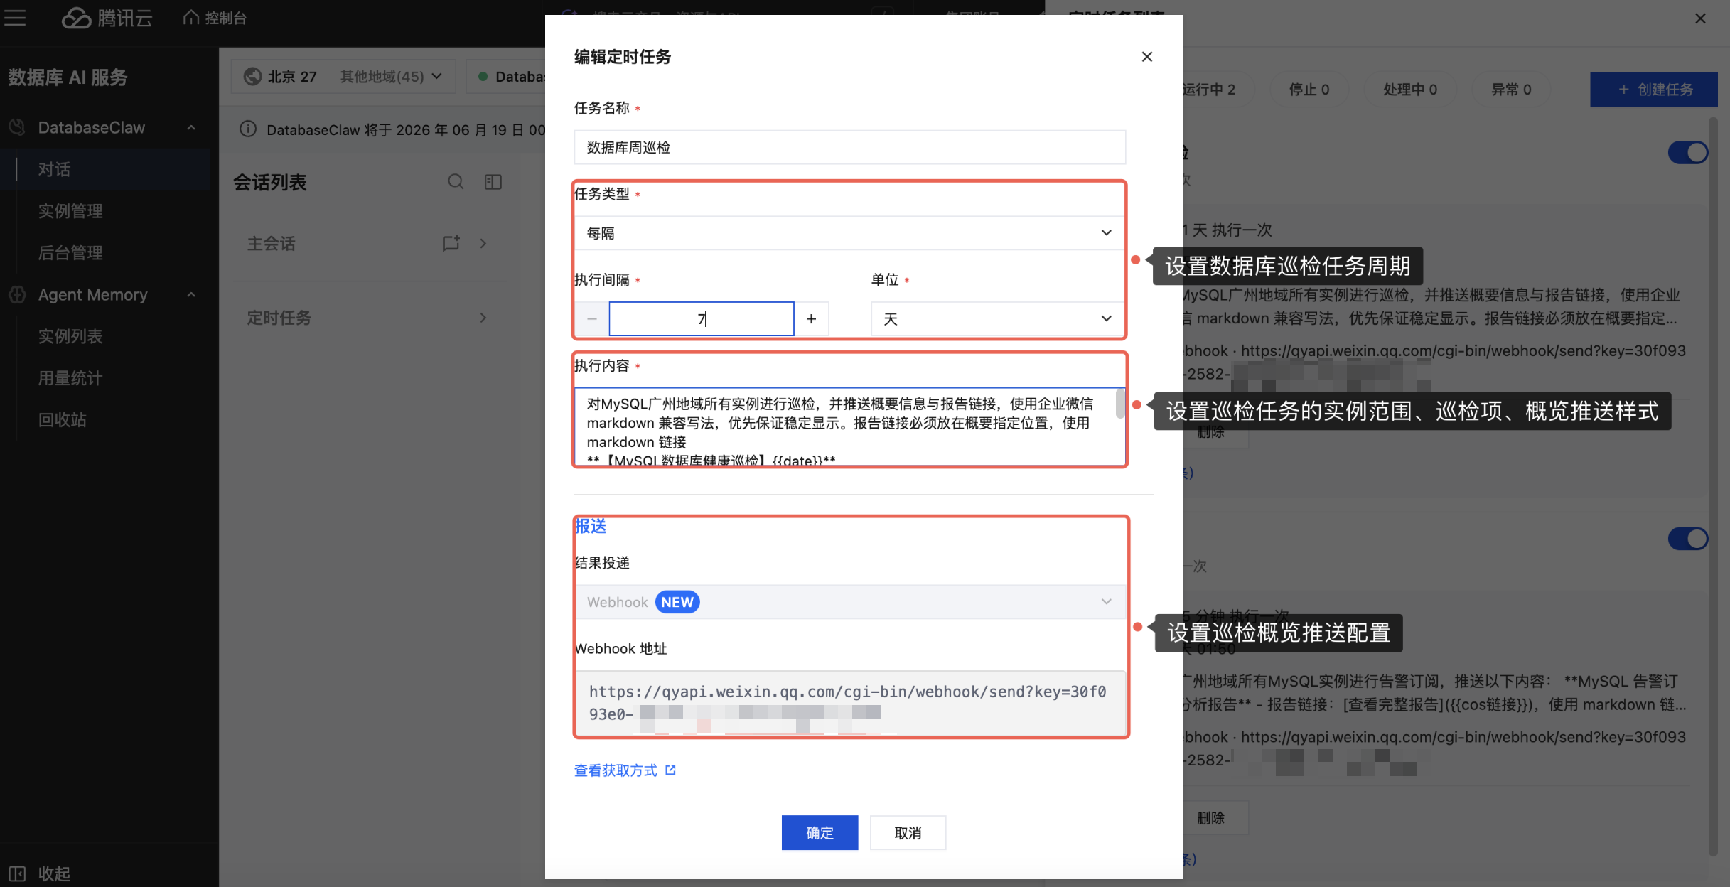Viewport: 1730px width, 887px height.
Task: Click the DatabaseClaw sidebar icon
Action: 17,127
